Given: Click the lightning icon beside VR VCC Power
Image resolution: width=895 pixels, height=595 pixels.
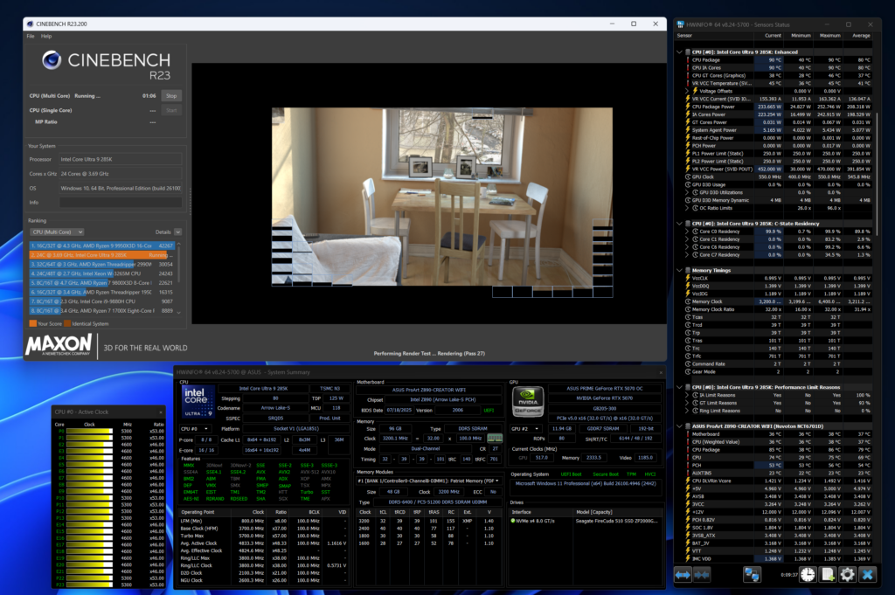Looking at the screenshot, I should pyautogui.click(x=688, y=169).
